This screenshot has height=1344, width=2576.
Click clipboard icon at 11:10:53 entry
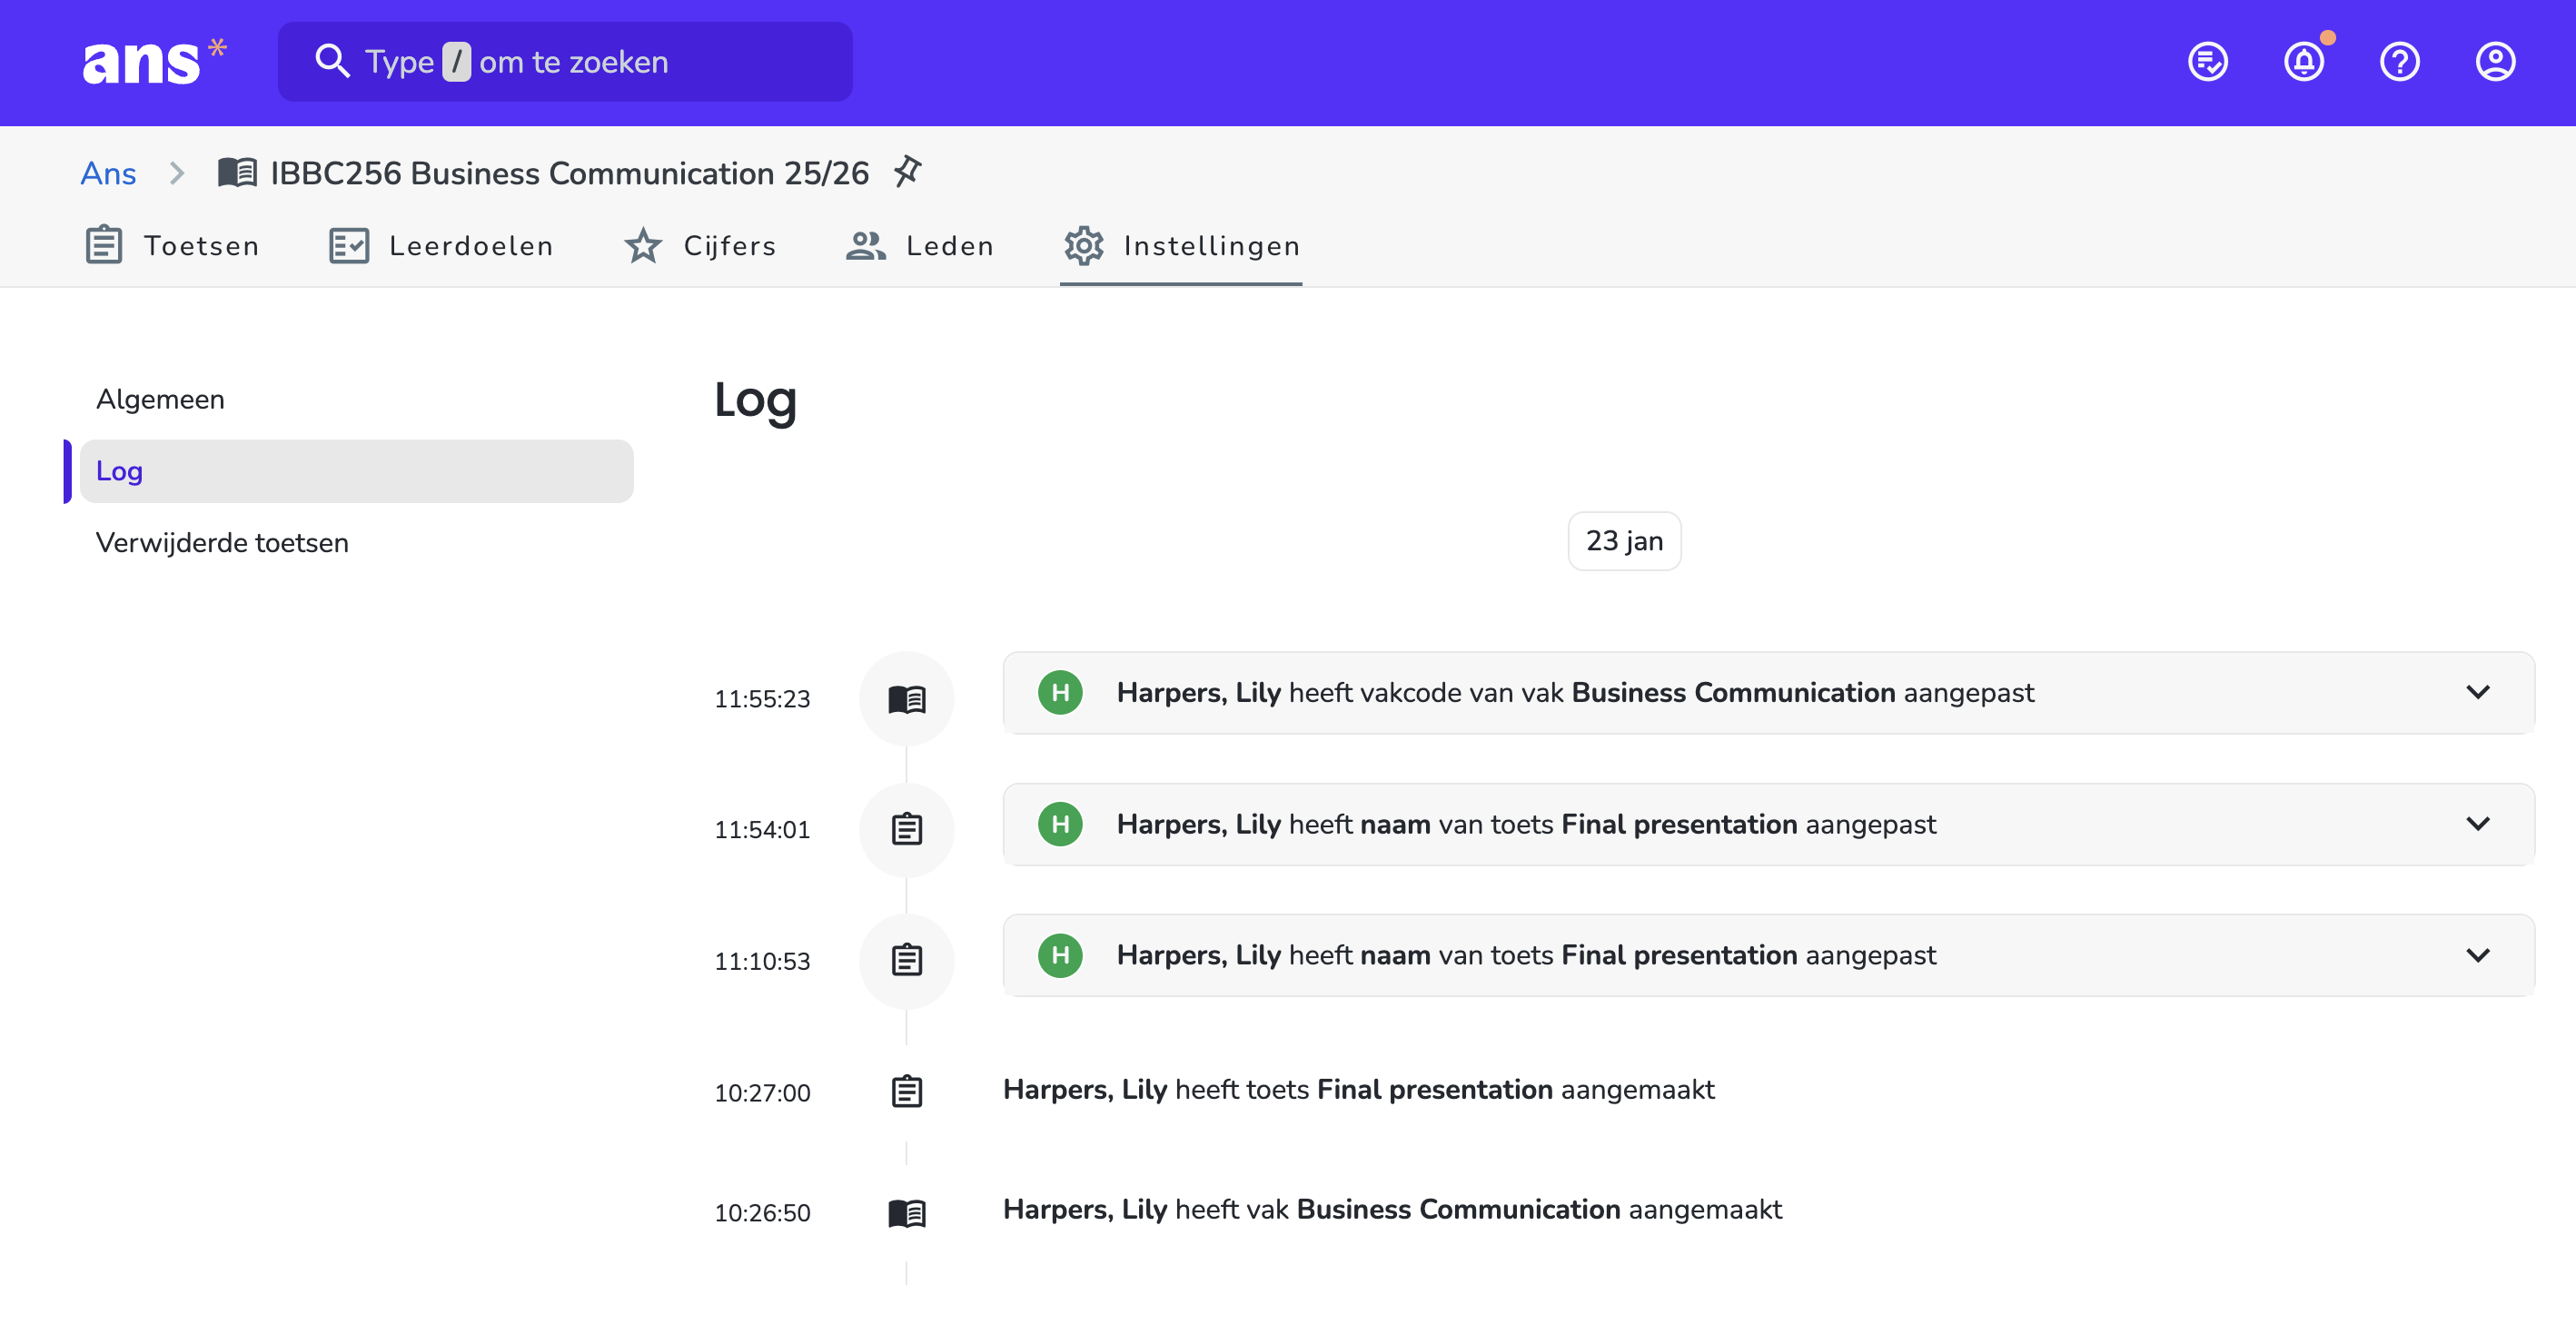tap(907, 960)
